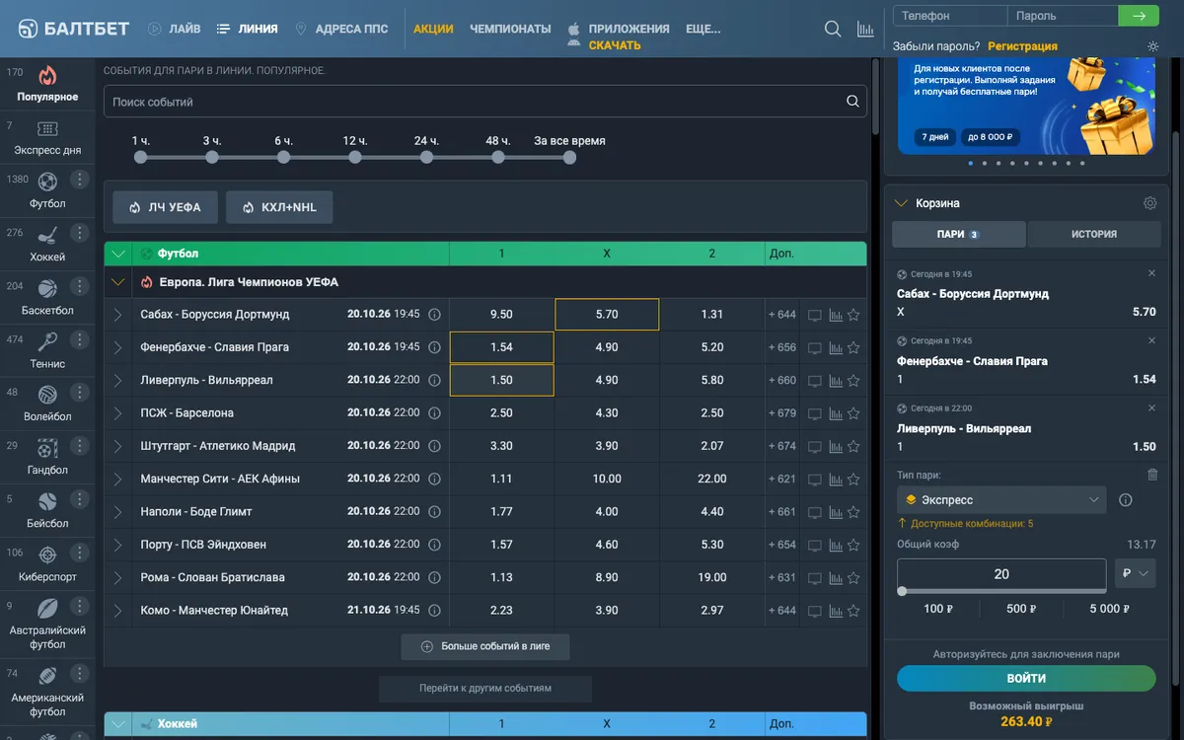1184x740 pixels.
Task: Star the Рома - Слован Братислава match
Action: point(853,578)
